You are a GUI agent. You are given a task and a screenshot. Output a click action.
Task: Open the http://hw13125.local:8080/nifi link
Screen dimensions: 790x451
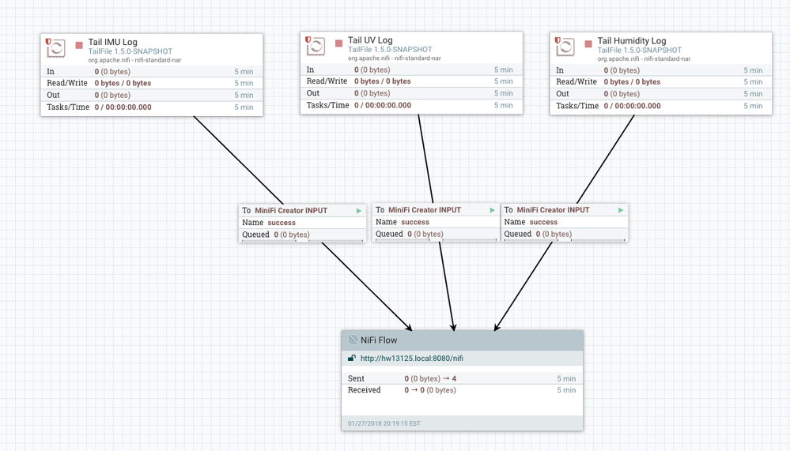(x=412, y=359)
